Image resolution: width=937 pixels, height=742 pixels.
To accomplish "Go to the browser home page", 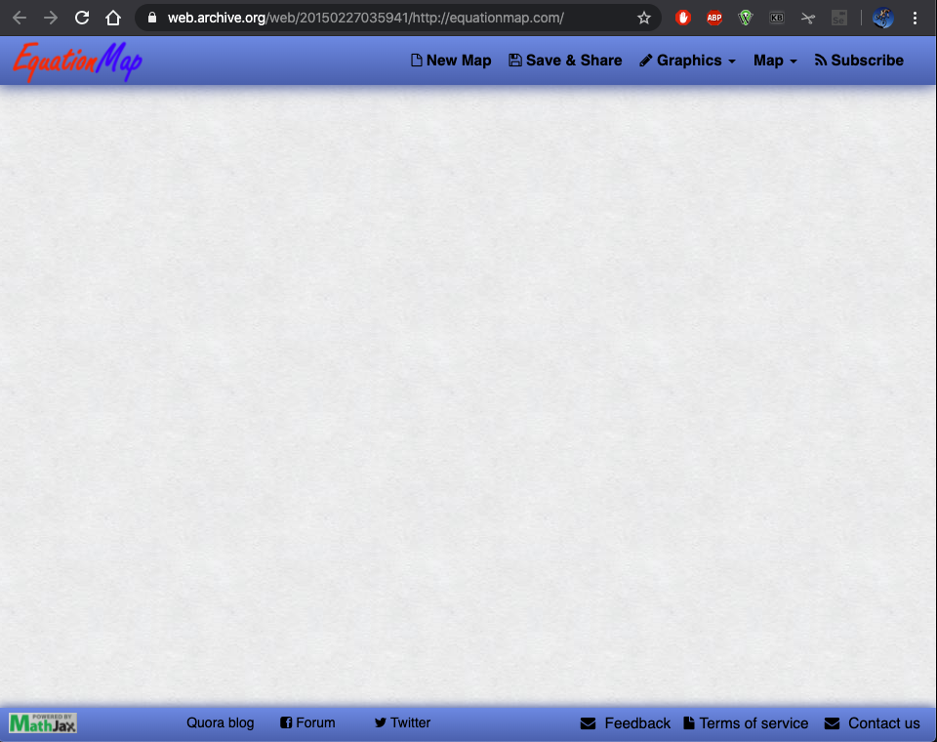I will pos(113,18).
